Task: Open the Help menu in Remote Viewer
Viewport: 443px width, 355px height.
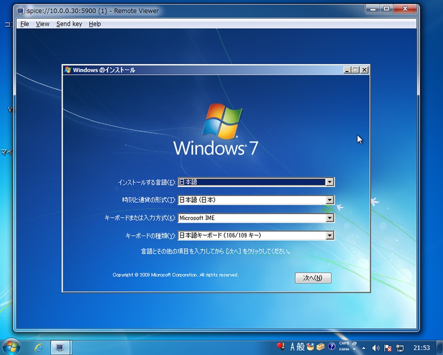Action: [95, 24]
